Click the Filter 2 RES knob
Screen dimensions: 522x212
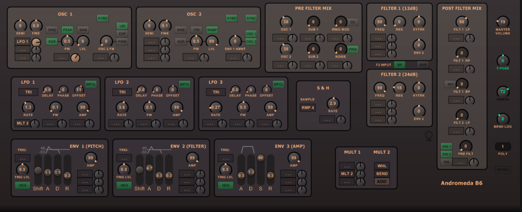[x=400, y=88]
